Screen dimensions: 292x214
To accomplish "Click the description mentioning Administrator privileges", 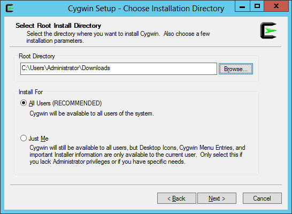I will click(137, 155).
